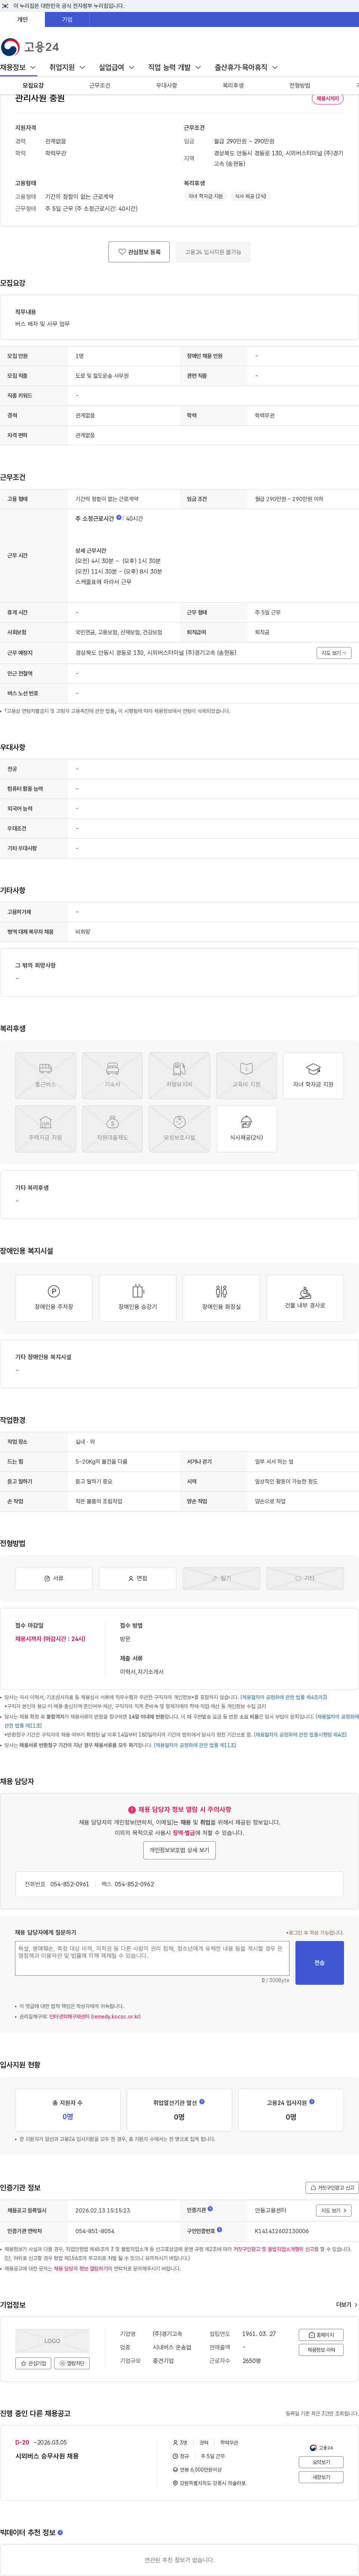This screenshot has width=359, height=2576.
Task: Click the fax number 054-852-0962
Action: [x=134, y=1884]
